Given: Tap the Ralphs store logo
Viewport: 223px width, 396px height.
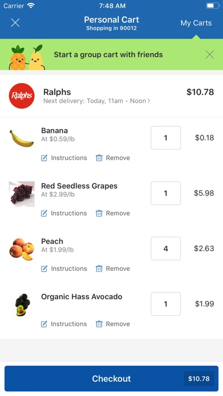Looking at the screenshot, I should click(x=22, y=96).
